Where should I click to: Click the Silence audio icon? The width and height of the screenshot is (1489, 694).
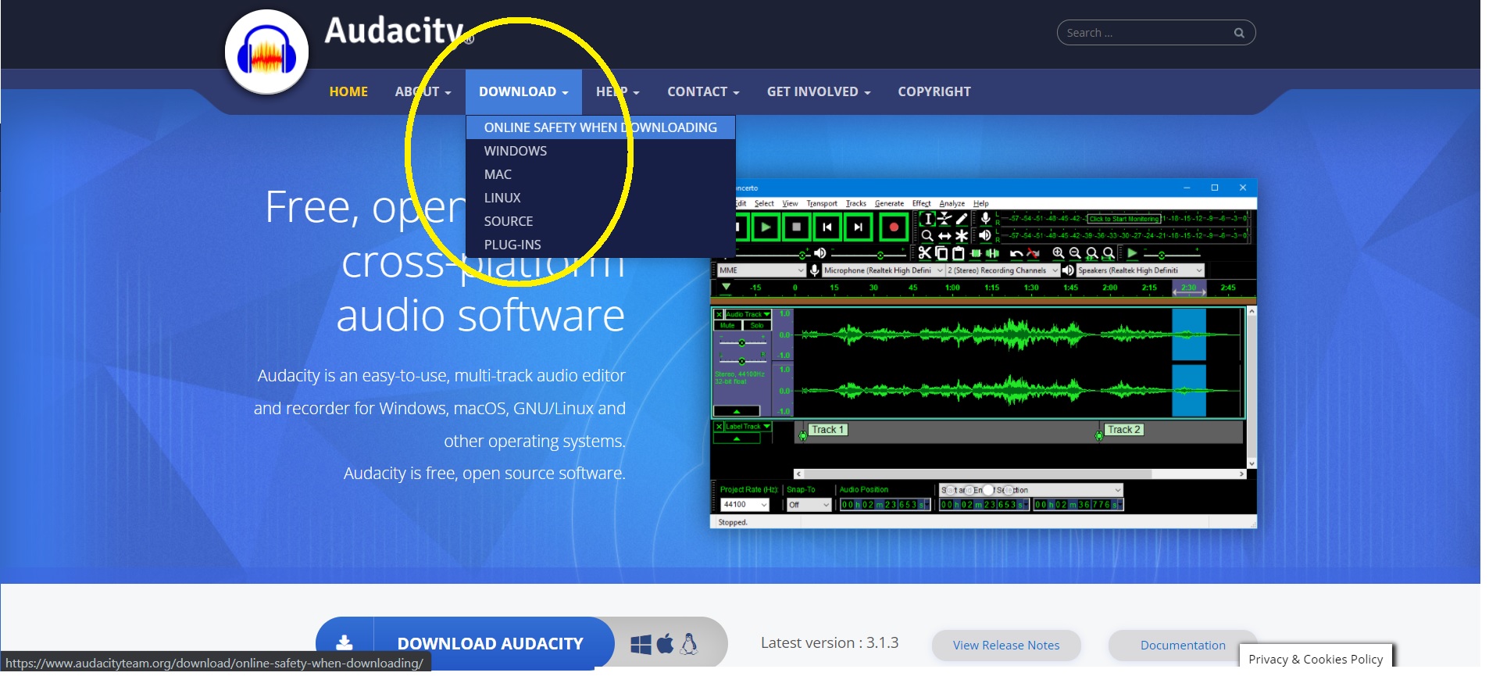click(x=992, y=253)
